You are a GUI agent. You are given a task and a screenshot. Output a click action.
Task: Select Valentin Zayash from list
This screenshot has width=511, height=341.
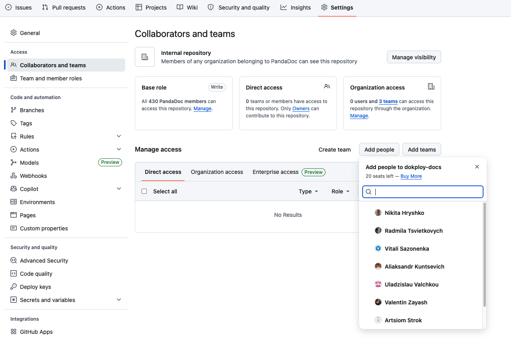pyautogui.click(x=421, y=302)
